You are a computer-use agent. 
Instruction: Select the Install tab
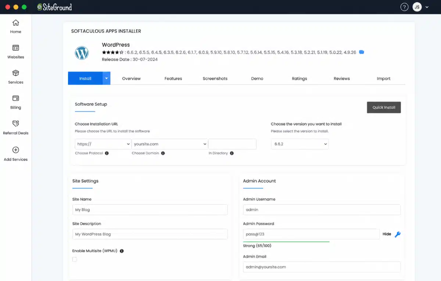[x=85, y=78]
